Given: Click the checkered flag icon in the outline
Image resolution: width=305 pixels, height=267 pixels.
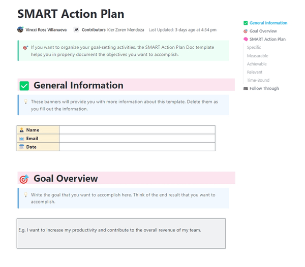Looking at the screenshot, I should tap(246, 88).
